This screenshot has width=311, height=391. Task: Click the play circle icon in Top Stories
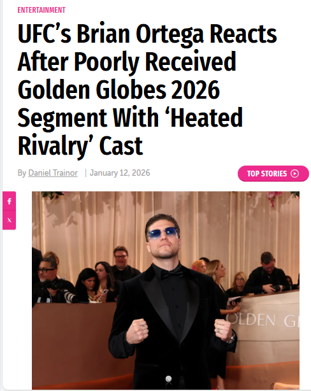point(295,174)
